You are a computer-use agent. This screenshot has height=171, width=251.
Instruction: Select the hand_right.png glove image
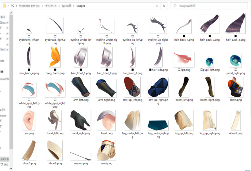[80, 121]
